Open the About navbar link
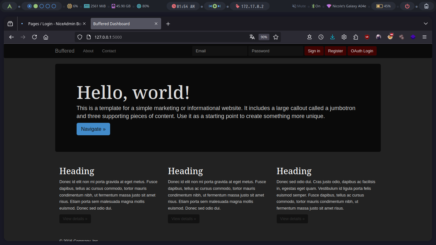The height and width of the screenshot is (245, 436). [88, 51]
